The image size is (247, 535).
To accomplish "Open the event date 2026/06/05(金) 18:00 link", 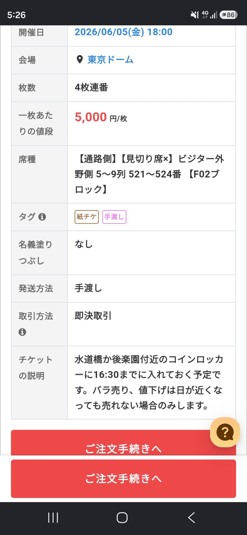I will 123,32.
